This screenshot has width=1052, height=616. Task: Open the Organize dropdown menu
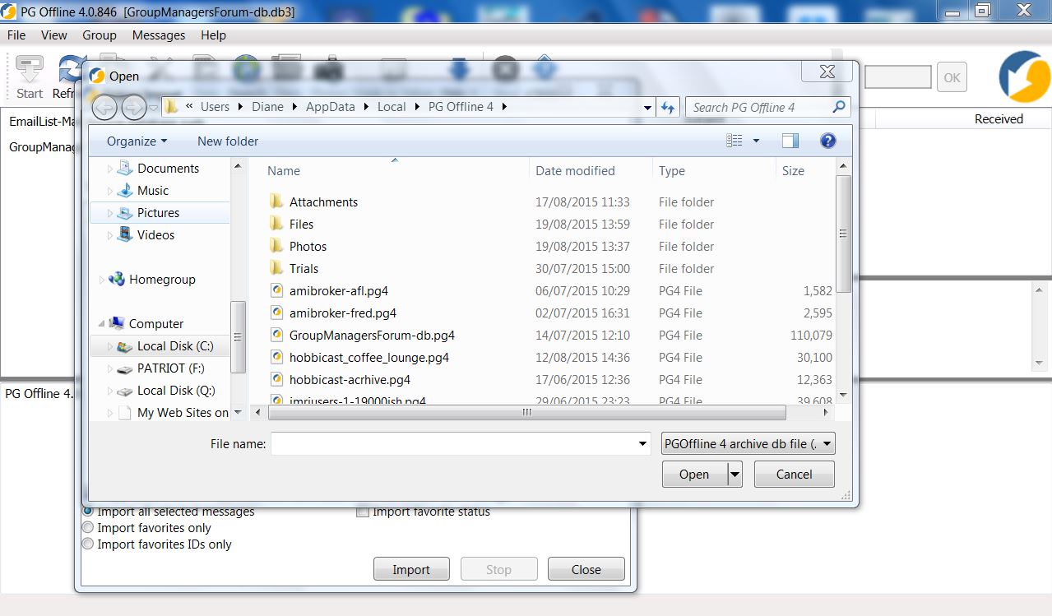pyautogui.click(x=137, y=141)
